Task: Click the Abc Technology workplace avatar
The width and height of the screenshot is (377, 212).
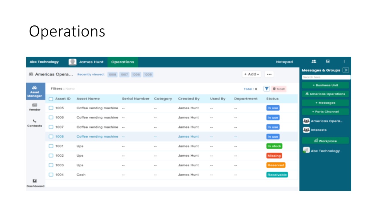Action: point(306,151)
